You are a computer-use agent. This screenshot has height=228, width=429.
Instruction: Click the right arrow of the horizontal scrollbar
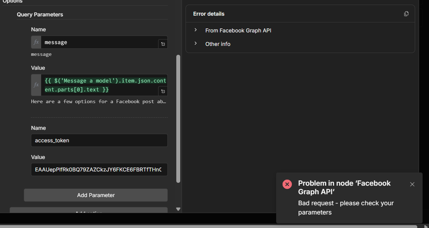(x=426, y=226)
